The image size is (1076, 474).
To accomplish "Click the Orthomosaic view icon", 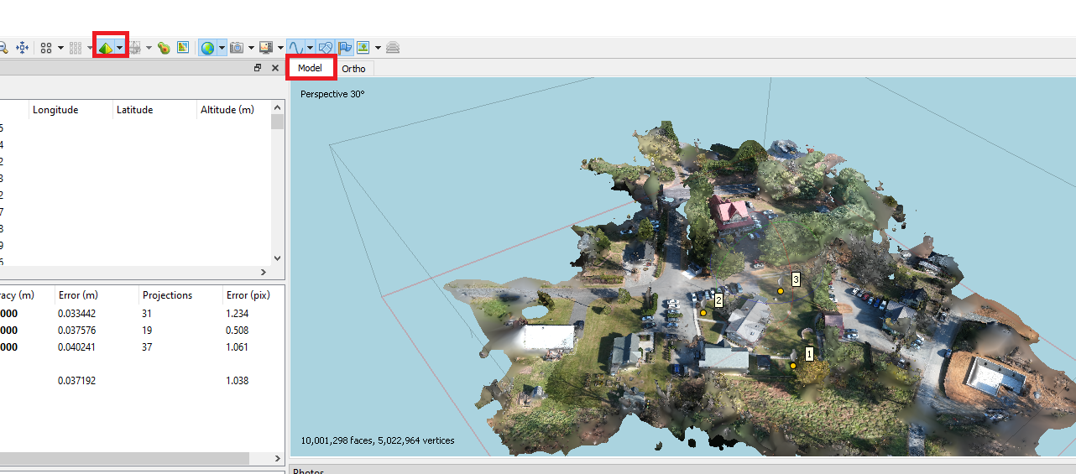I will point(183,48).
